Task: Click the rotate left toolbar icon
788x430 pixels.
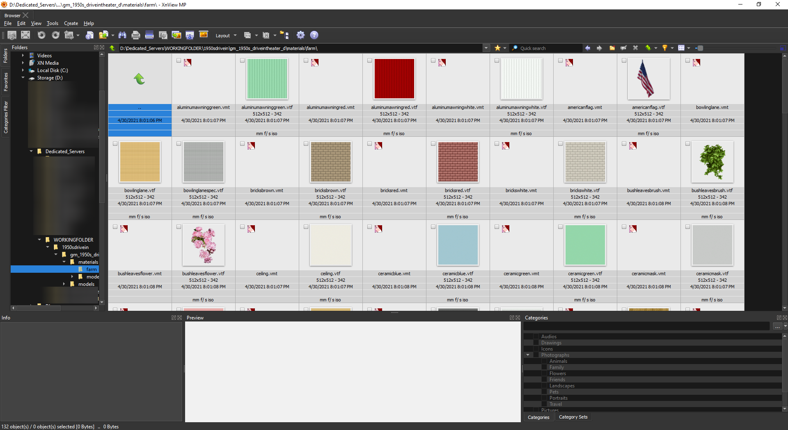Action: (x=41, y=35)
